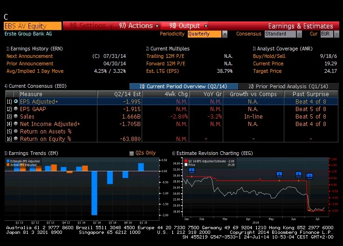Switch to Current Period Overview (Q2/14) tab

click(184, 86)
